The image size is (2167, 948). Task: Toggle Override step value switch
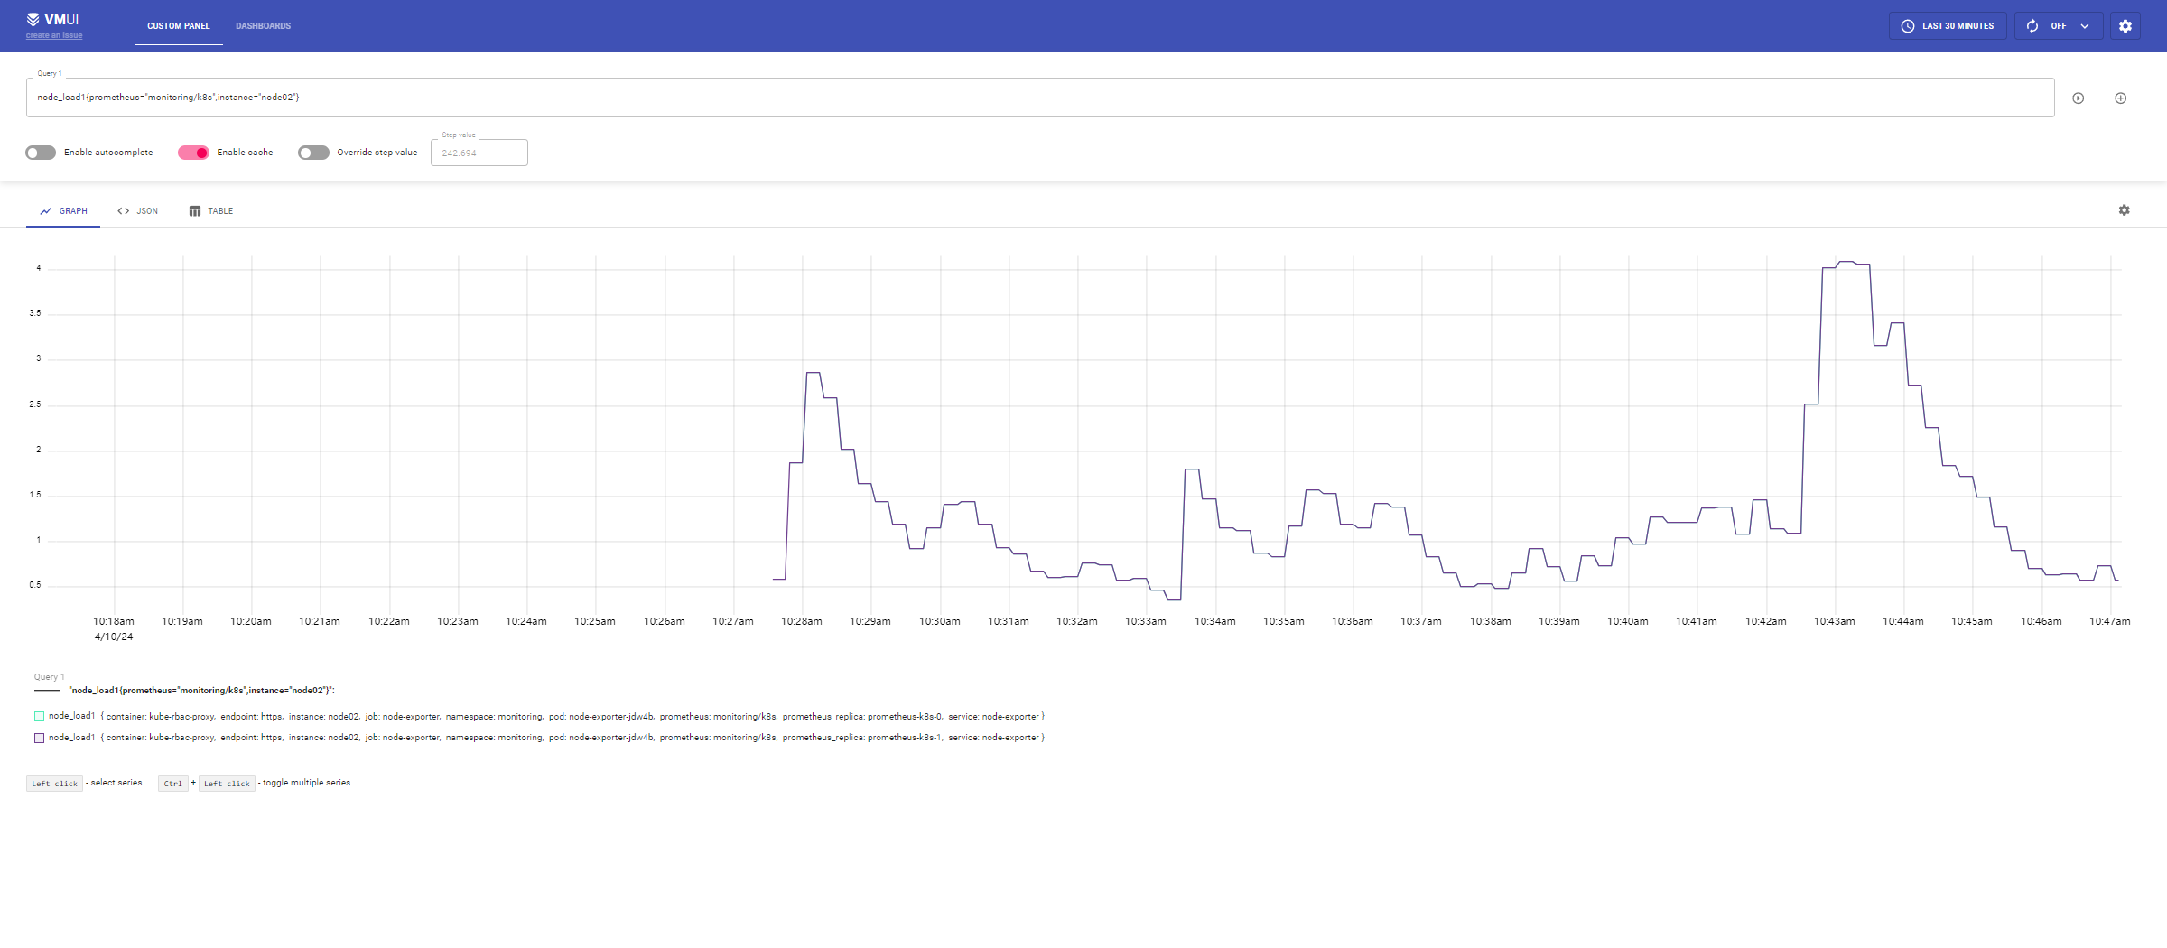[x=313, y=153]
